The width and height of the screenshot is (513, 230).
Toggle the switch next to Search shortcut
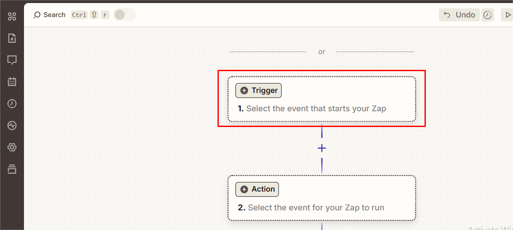point(125,15)
